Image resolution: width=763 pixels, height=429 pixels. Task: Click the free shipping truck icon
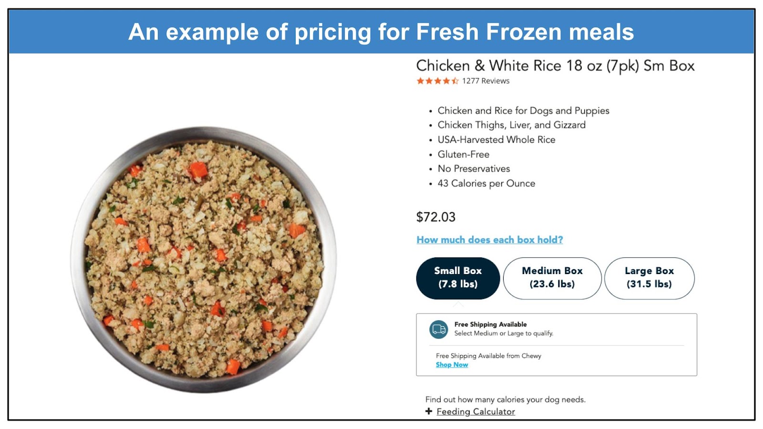point(439,329)
